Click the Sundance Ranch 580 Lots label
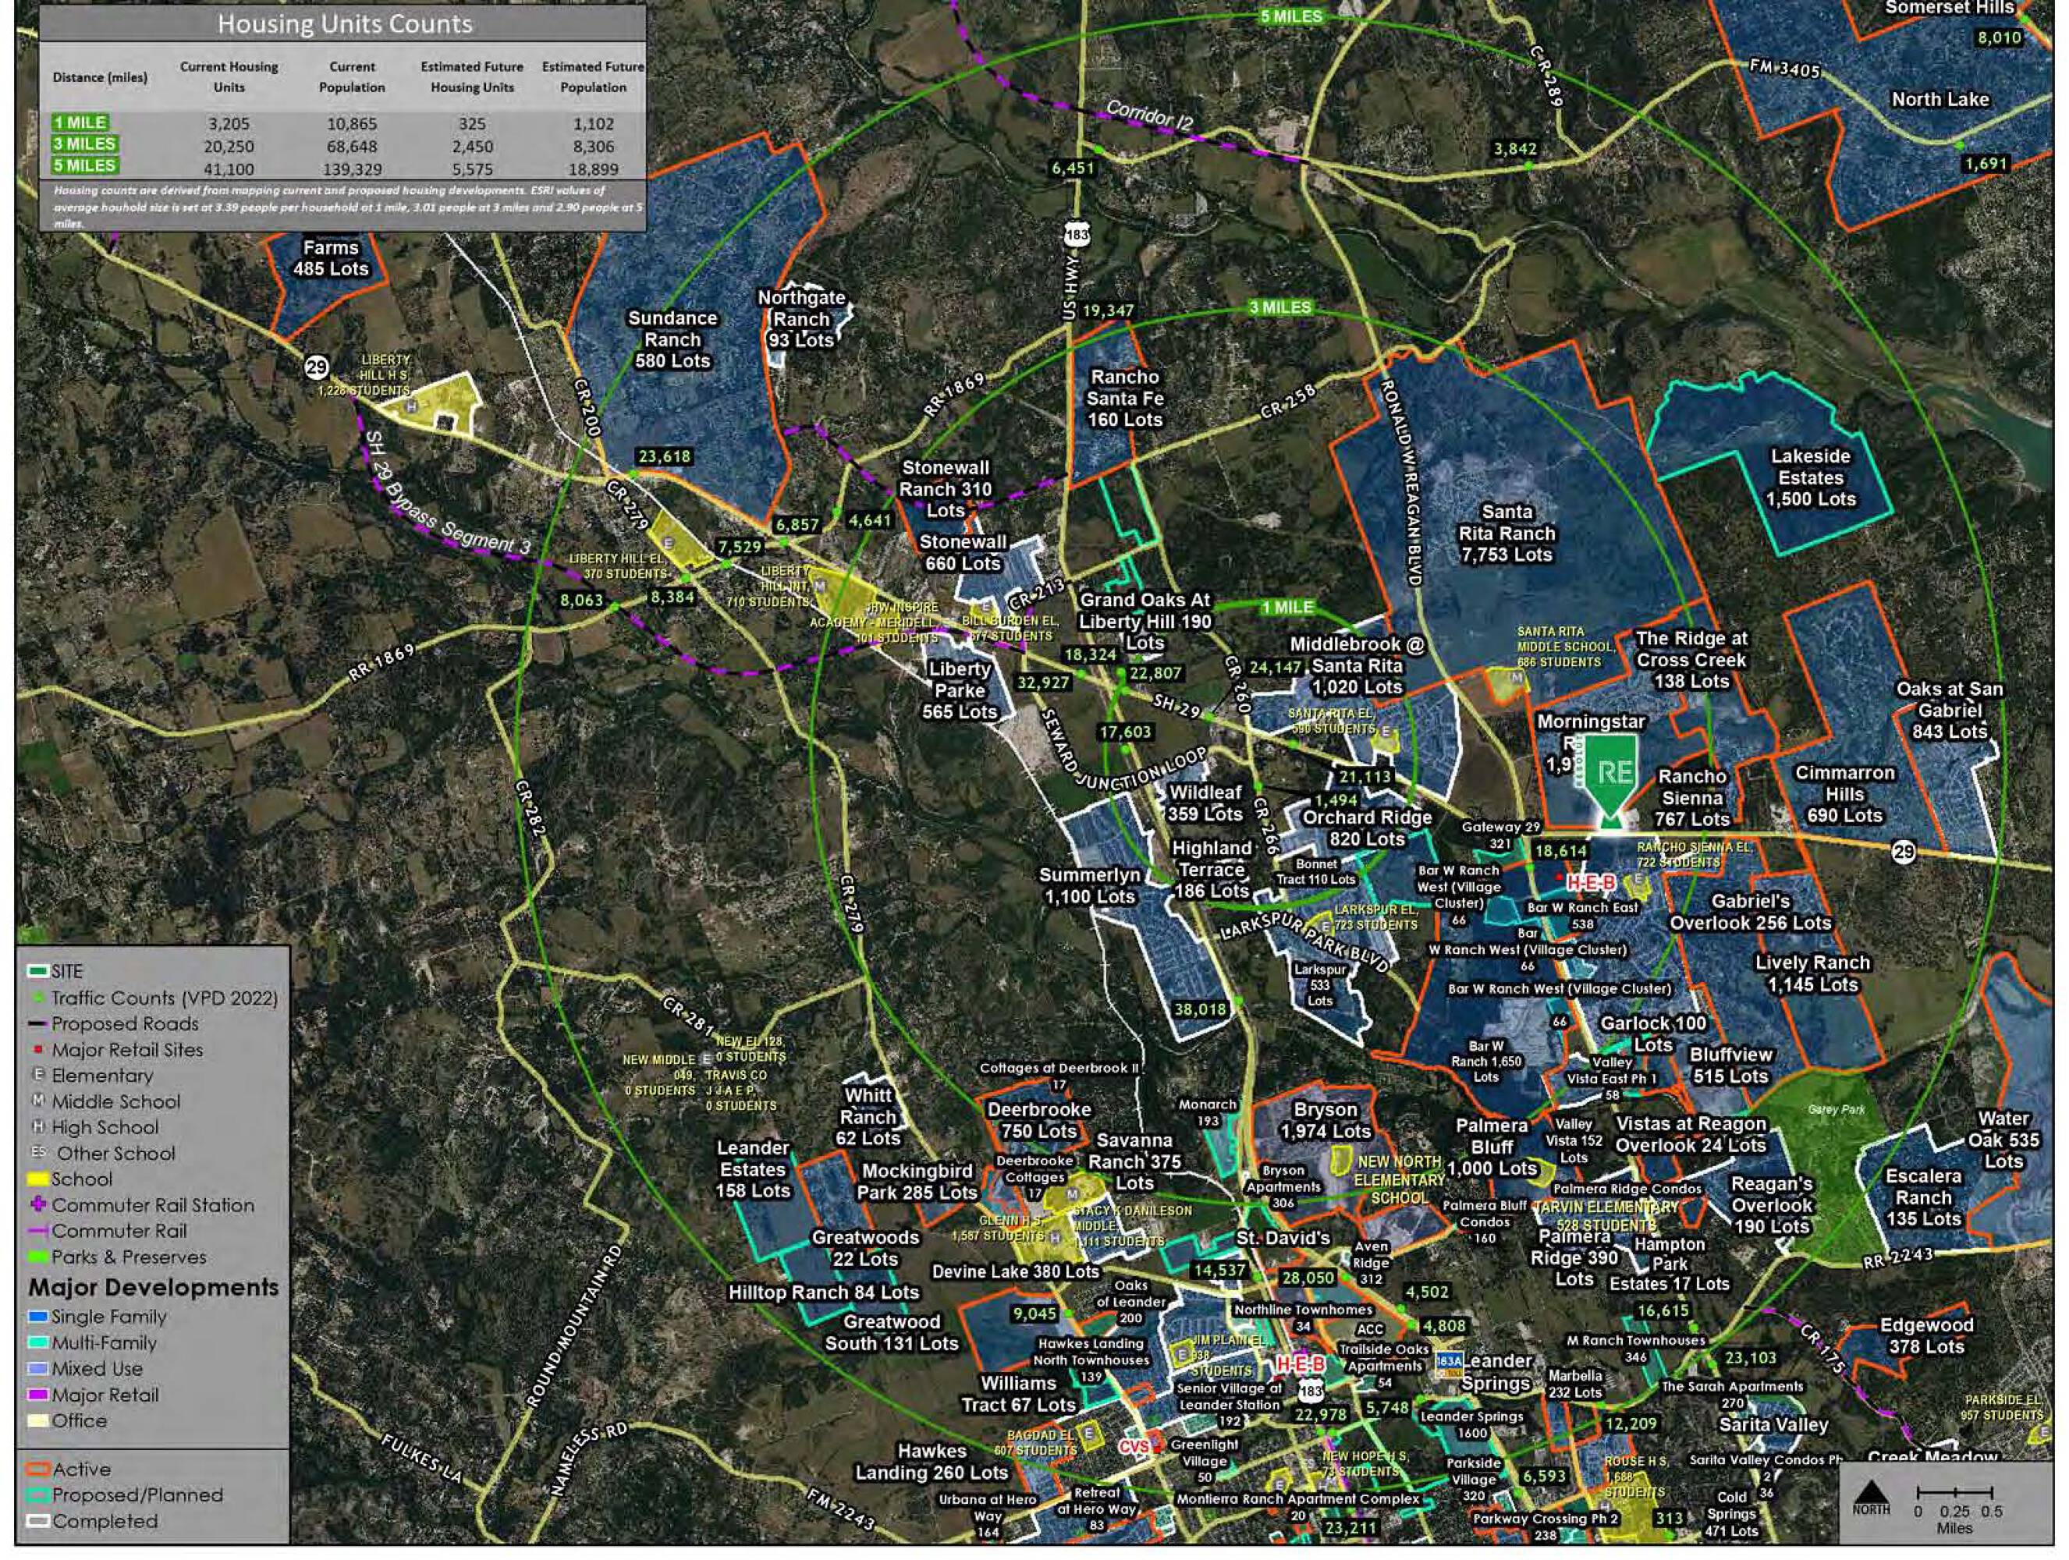The image size is (2069, 1560). coord(672,339)
